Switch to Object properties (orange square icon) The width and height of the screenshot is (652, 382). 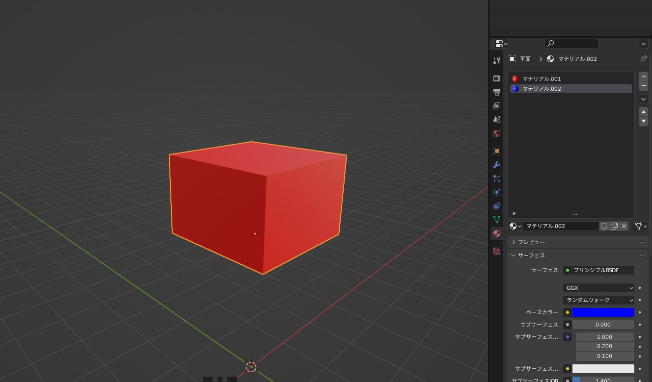496,151
